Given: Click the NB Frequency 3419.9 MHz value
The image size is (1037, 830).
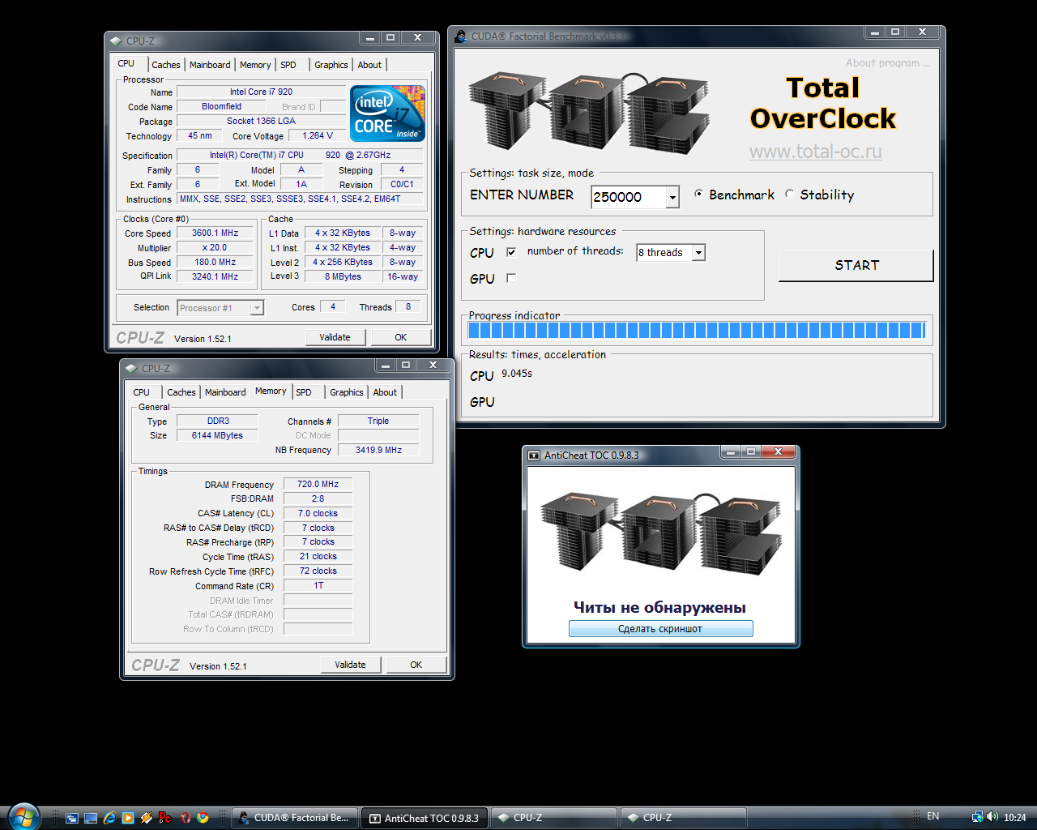Looking at the screenshot, I should coord(378,450).
